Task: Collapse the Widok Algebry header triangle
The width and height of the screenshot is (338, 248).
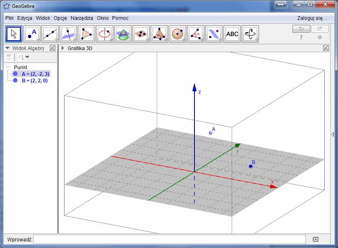Action: [7, 48]
